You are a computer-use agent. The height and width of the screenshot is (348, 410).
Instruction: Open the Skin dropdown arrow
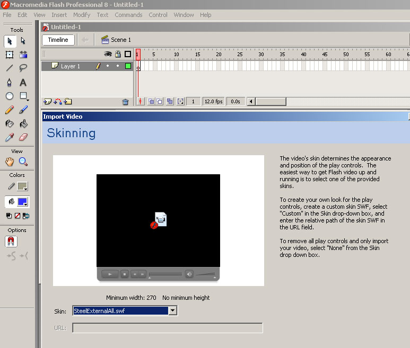(x=173, y=311)
